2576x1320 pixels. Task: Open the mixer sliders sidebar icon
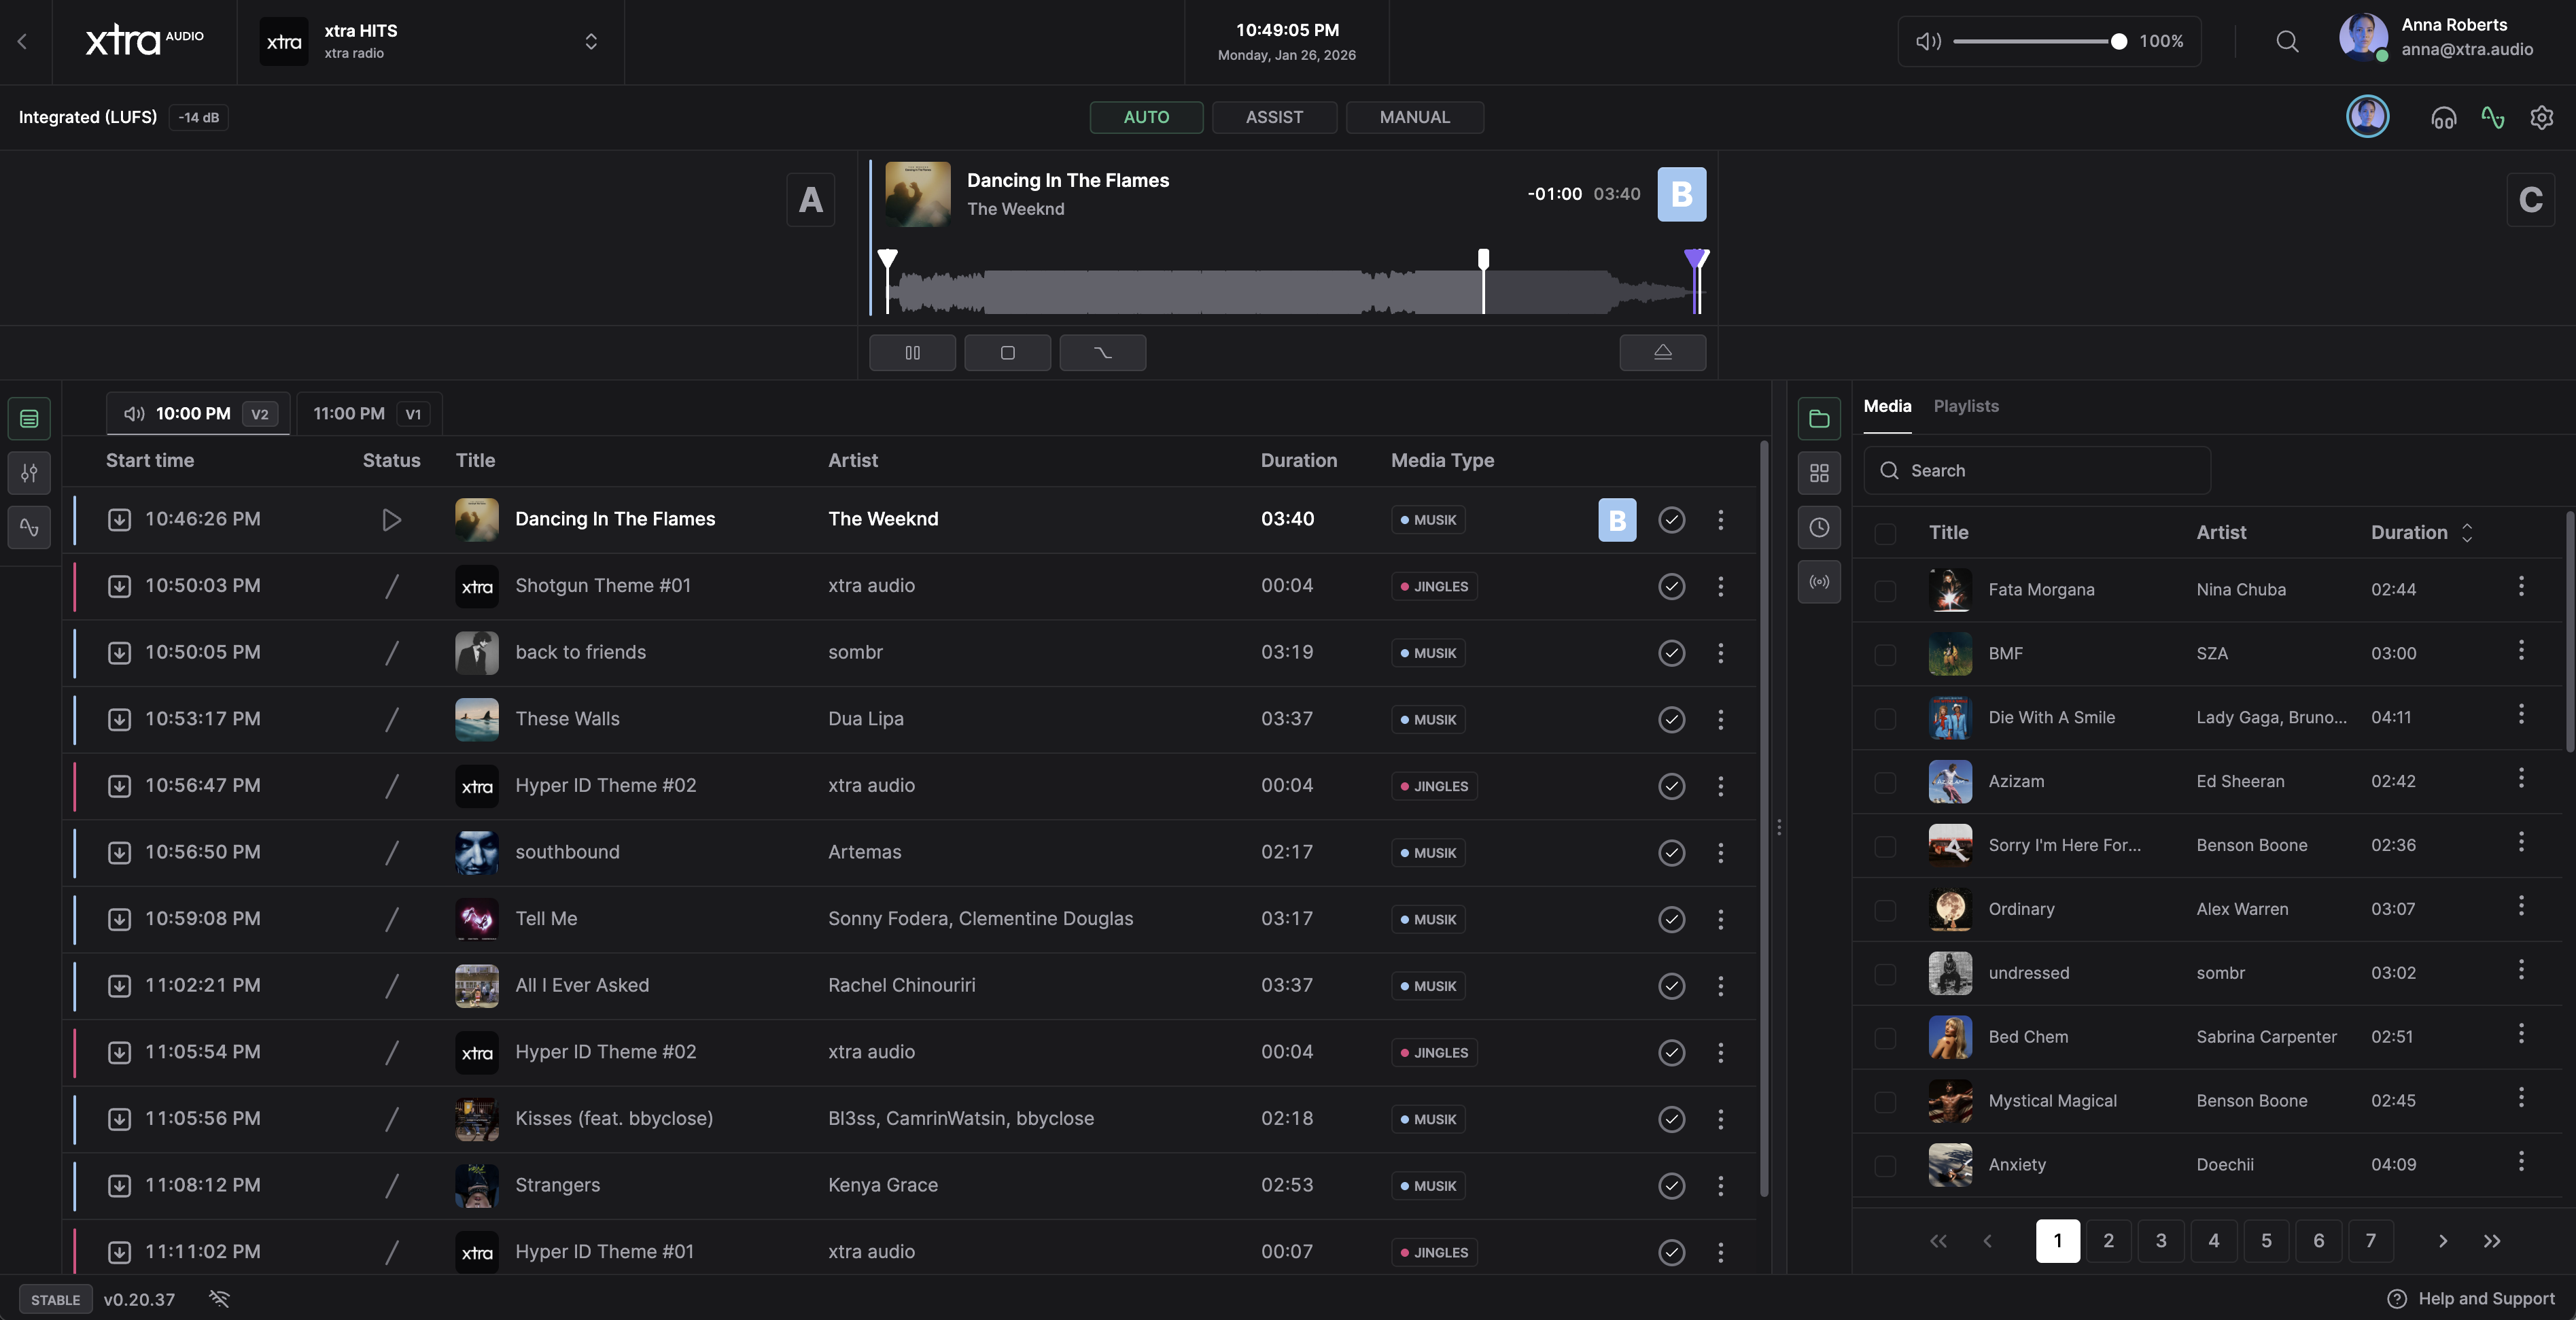pyautogui.click(x=29, y=473)
